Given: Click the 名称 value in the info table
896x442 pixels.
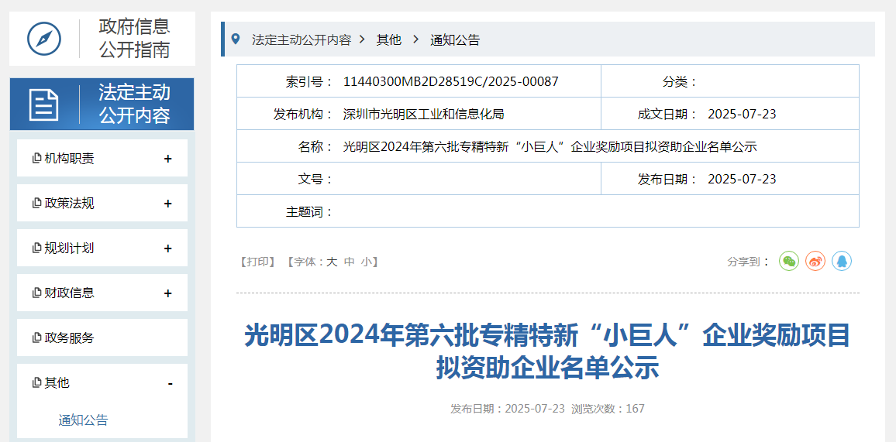Looking at the screenshot, I should coord(550,146).
